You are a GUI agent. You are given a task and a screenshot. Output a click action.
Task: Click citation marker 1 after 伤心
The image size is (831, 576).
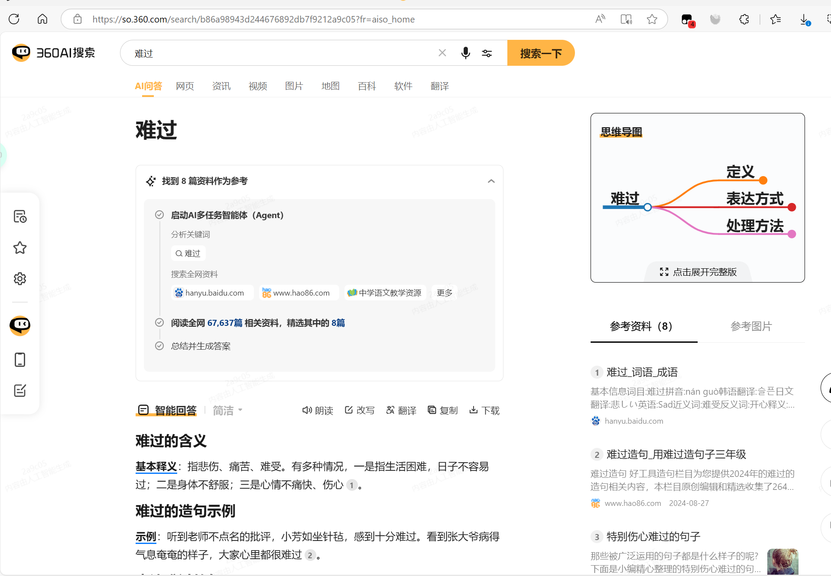pos(351,485)
